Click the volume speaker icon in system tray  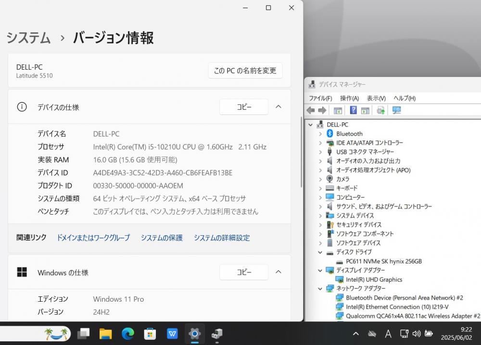tap(416, 333)
